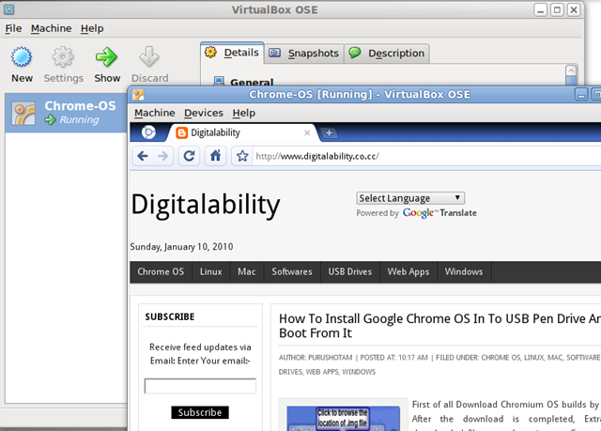Open Machine menu in Chrome-OS running window
The width and height of the screenshot is (601, 431).
154,113
